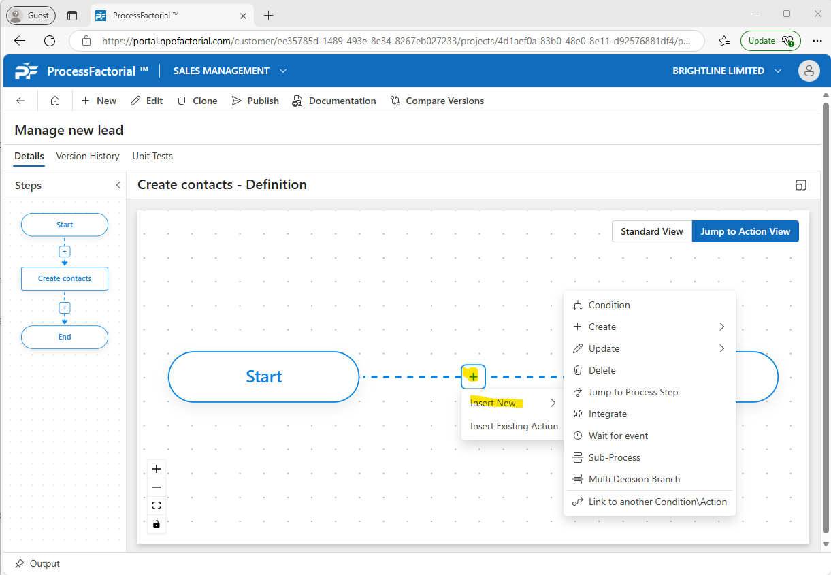
Task: Collapse the Steps panel
Action: pos(118,185)
